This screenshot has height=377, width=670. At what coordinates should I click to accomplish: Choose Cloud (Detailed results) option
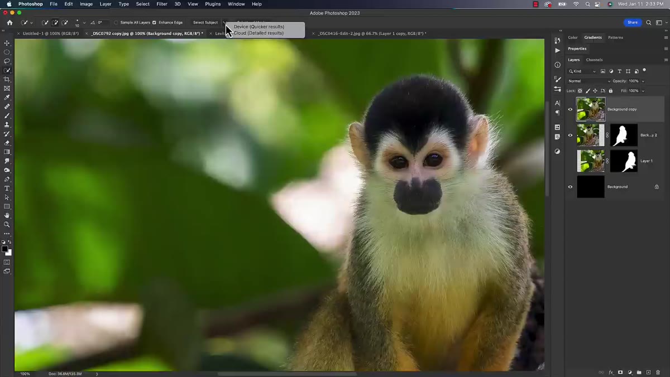tap(259, 33)
